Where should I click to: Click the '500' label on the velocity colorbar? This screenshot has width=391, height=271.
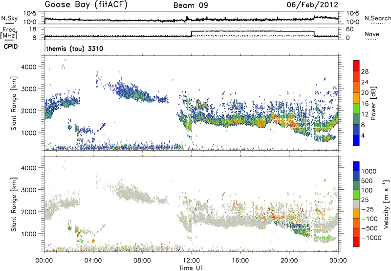(x=368, y=181)
